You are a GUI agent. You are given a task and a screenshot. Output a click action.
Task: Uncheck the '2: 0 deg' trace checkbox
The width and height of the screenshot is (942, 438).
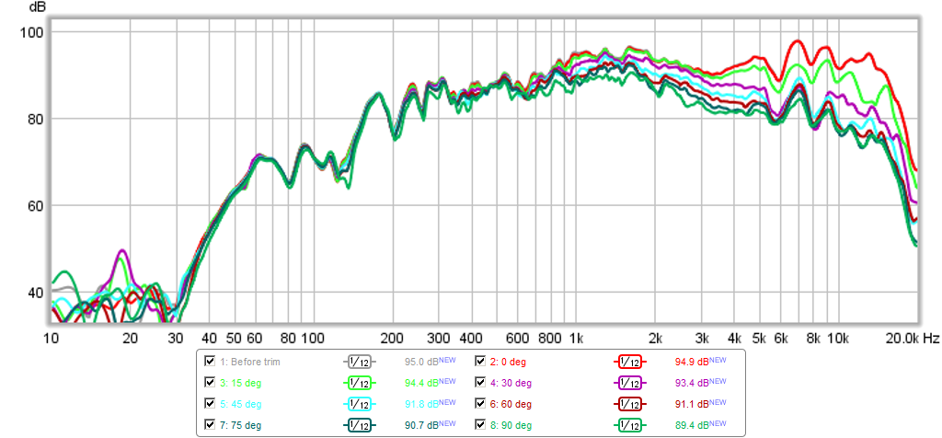point(480,362)
